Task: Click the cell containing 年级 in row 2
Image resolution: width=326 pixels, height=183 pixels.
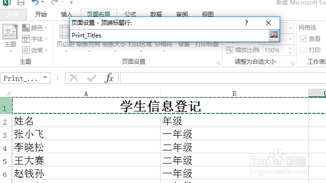Action: 235,121
